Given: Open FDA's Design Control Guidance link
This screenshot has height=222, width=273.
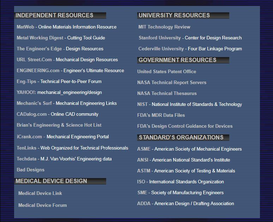Looking at the screenshot, I should (185, 126).
